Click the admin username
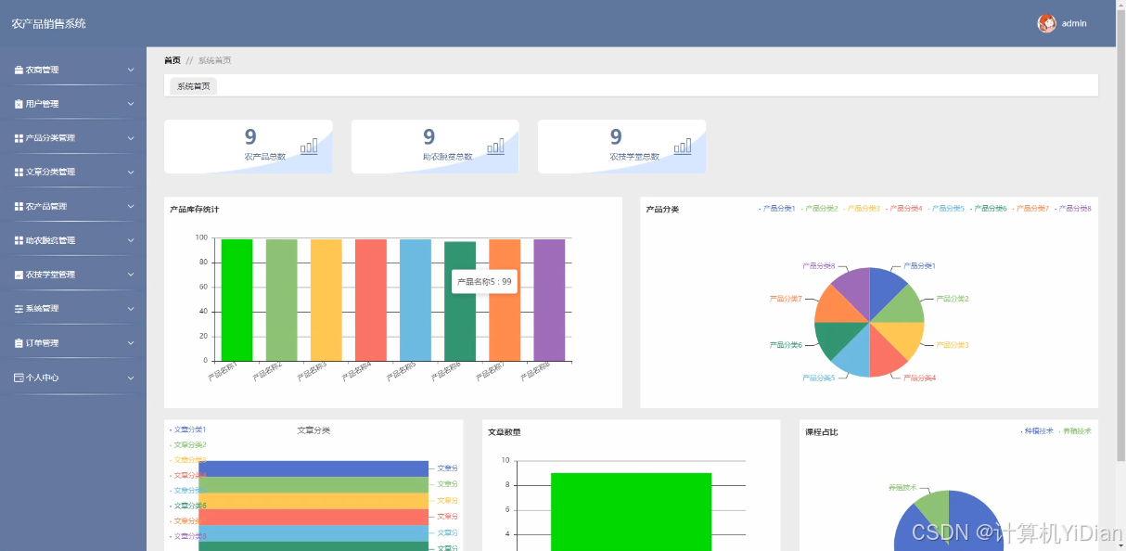Viewport: 1126px width, 551px height. 1074,23
